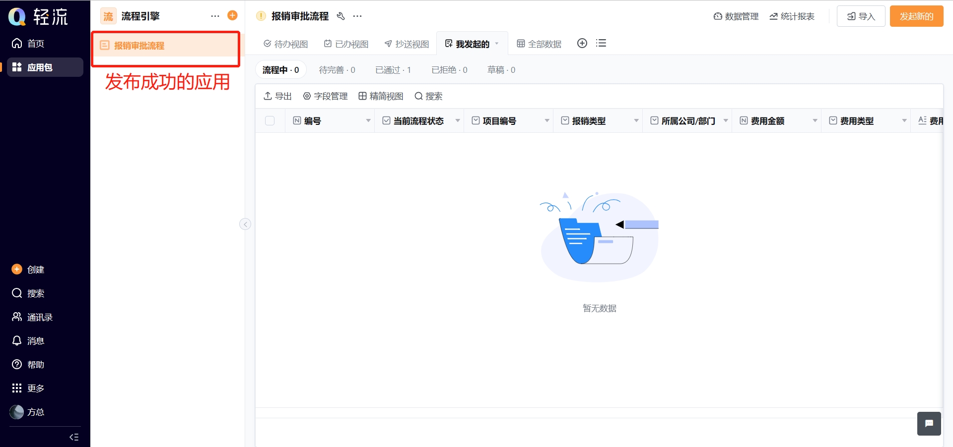
Task: Open 统计报表
Action: (x=792, y=16)
